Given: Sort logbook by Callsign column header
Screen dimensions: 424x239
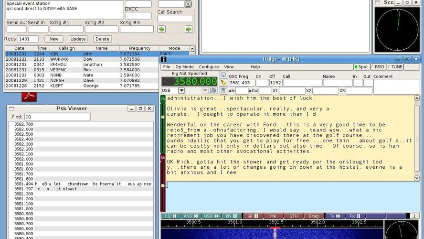Looking at the screenshot, I should (x=67, y=48).
